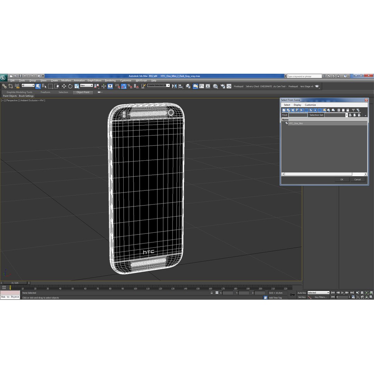Click the Select and Rotate tool
This screenshot has width=374, height=374.
point(70,86)
